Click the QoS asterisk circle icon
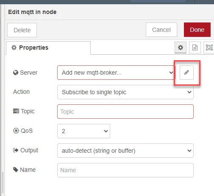The width and height of the screenshot is (214, 196). pos(16,131)
